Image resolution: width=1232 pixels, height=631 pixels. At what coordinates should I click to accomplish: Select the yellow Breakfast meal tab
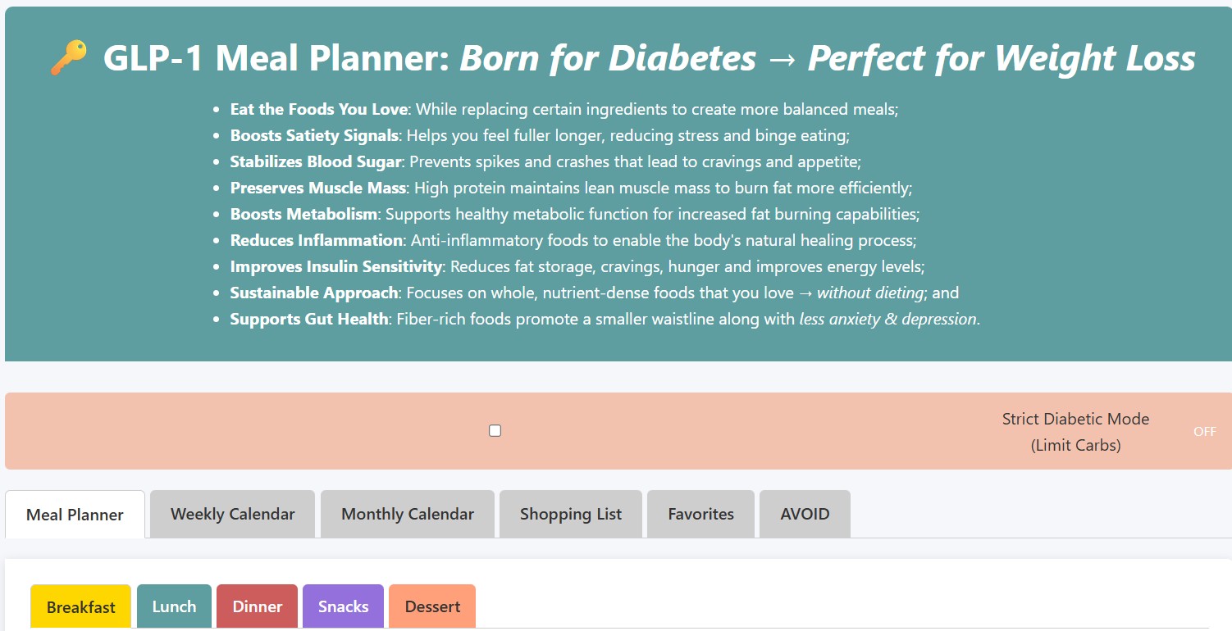(x=80, y=607)
